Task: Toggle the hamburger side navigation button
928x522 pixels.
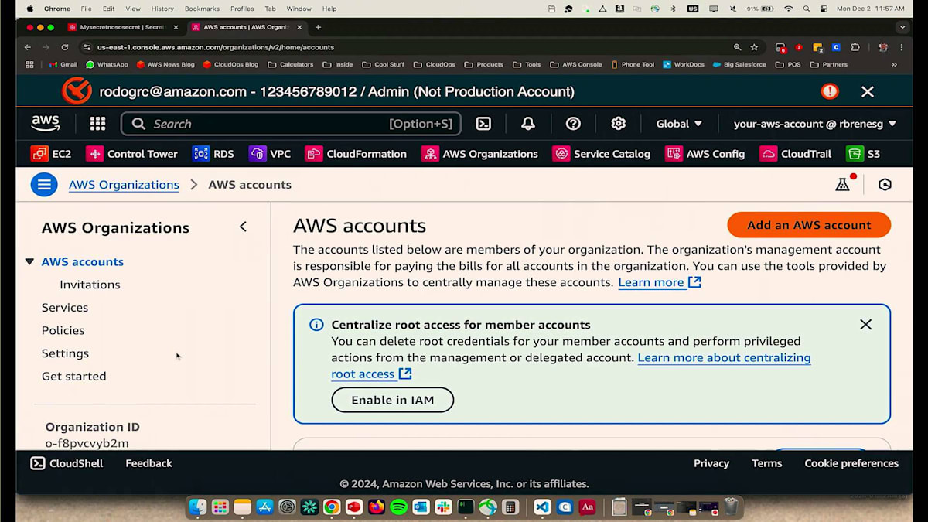Action: click(44, 185)
